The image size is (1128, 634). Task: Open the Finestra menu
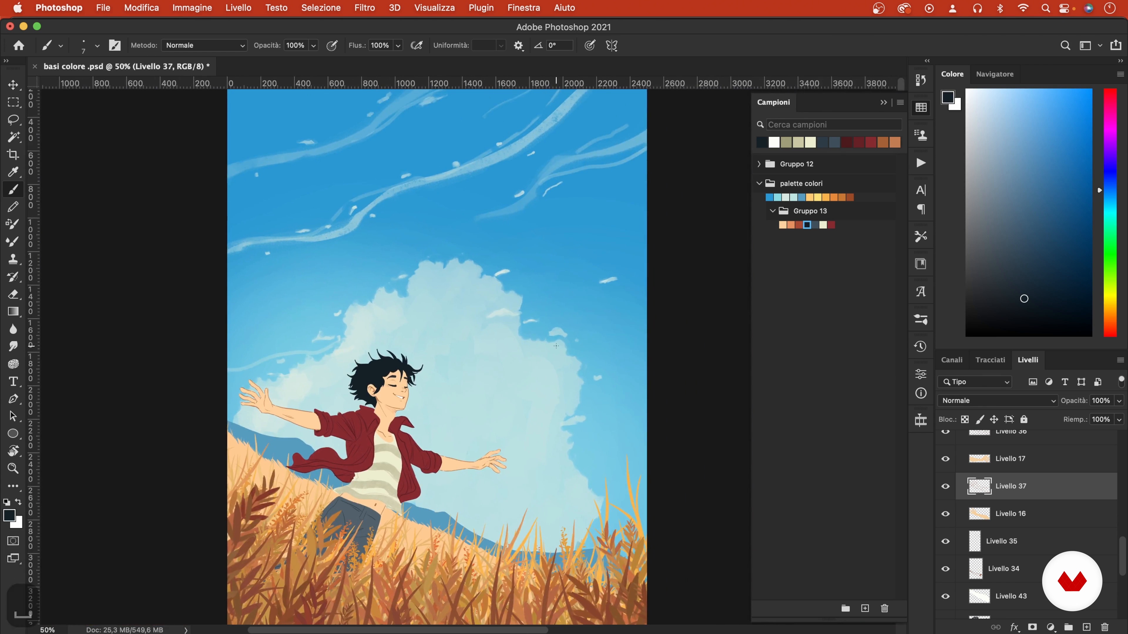(x=523, y=8)
